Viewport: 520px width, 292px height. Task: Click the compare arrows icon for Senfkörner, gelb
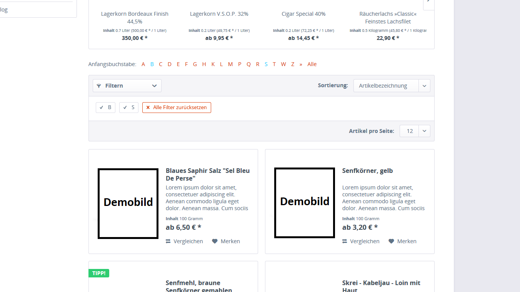tap(345, 241)
